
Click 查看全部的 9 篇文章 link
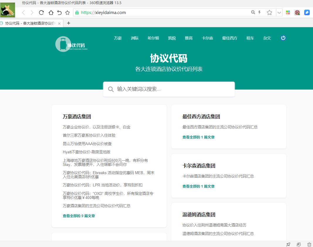(x=79, y=216)
